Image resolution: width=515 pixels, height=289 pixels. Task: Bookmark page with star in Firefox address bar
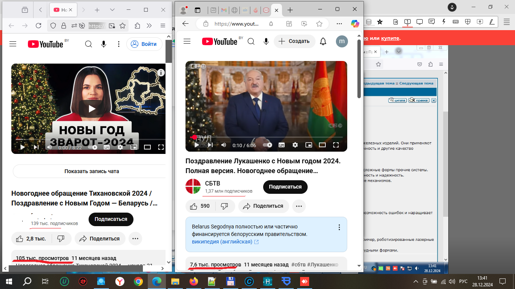(123, 26)
